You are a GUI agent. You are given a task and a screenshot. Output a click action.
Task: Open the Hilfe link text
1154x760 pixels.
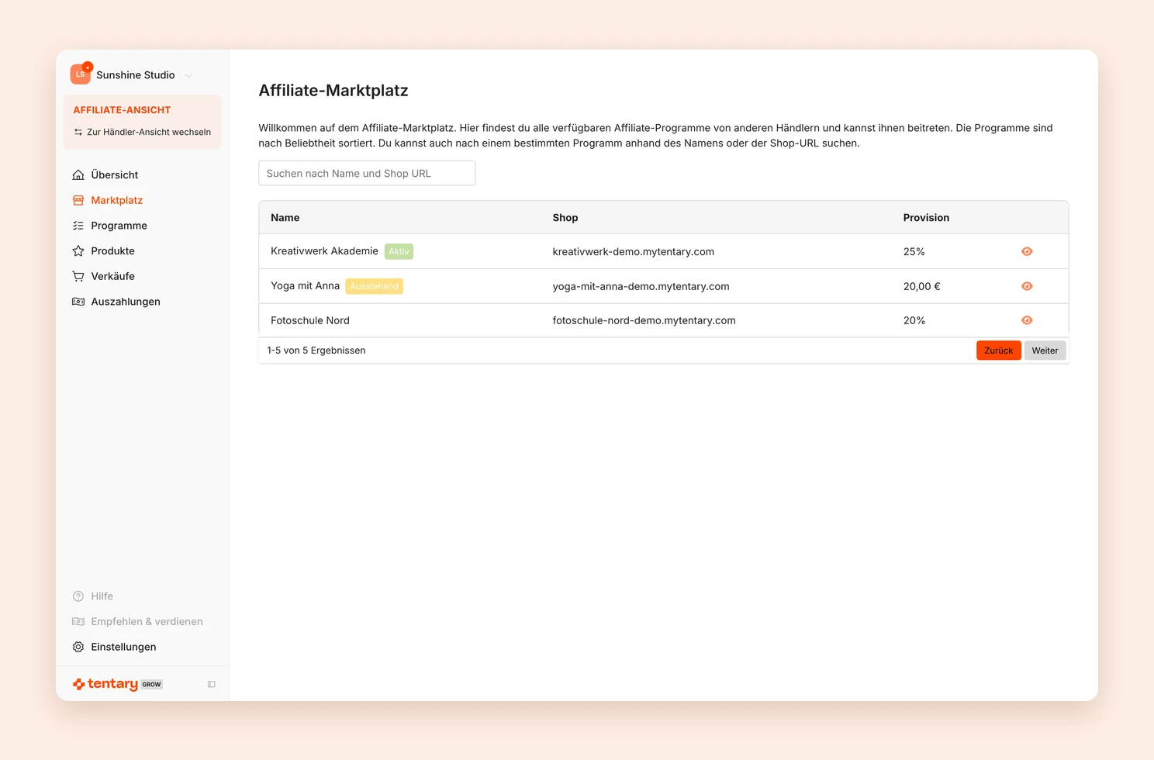pos(102,596)
